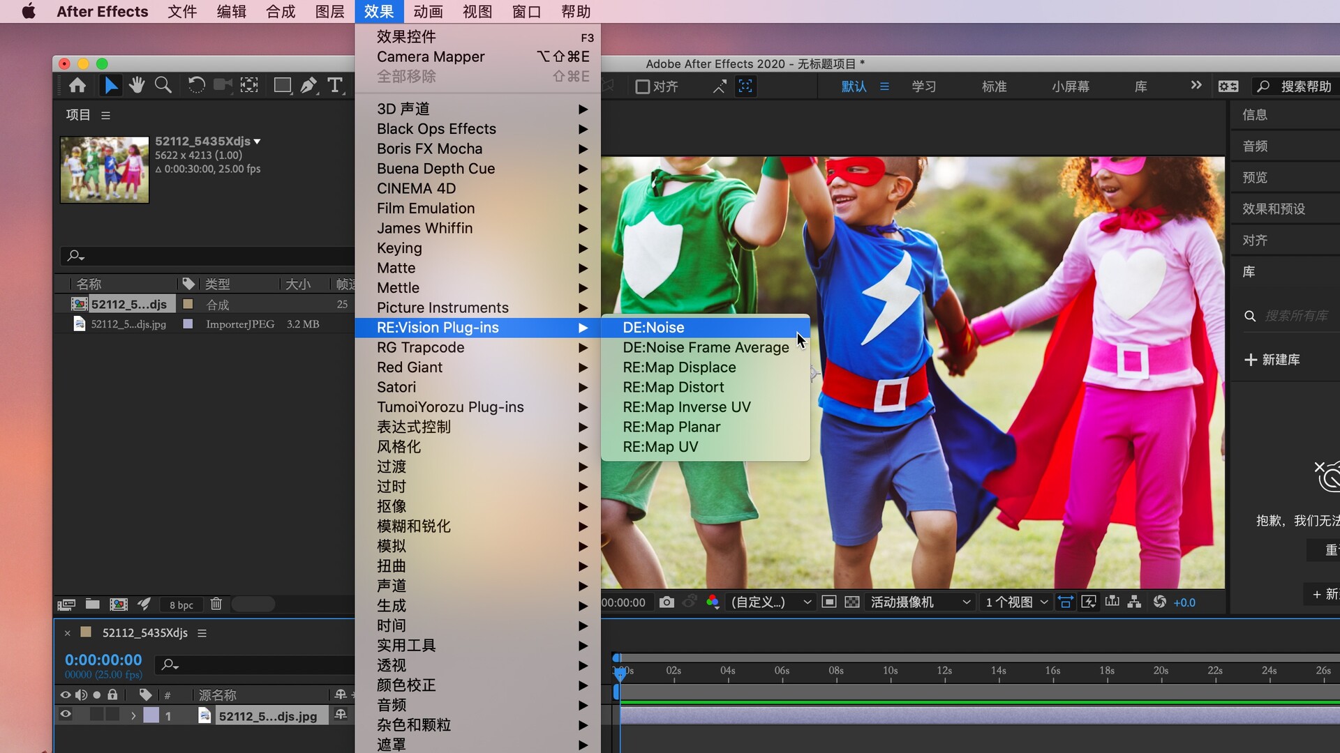Create a new composition icon

(119, 604)
